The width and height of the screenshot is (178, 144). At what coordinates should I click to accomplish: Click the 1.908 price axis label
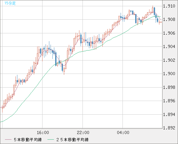click(x=169, y=19)
